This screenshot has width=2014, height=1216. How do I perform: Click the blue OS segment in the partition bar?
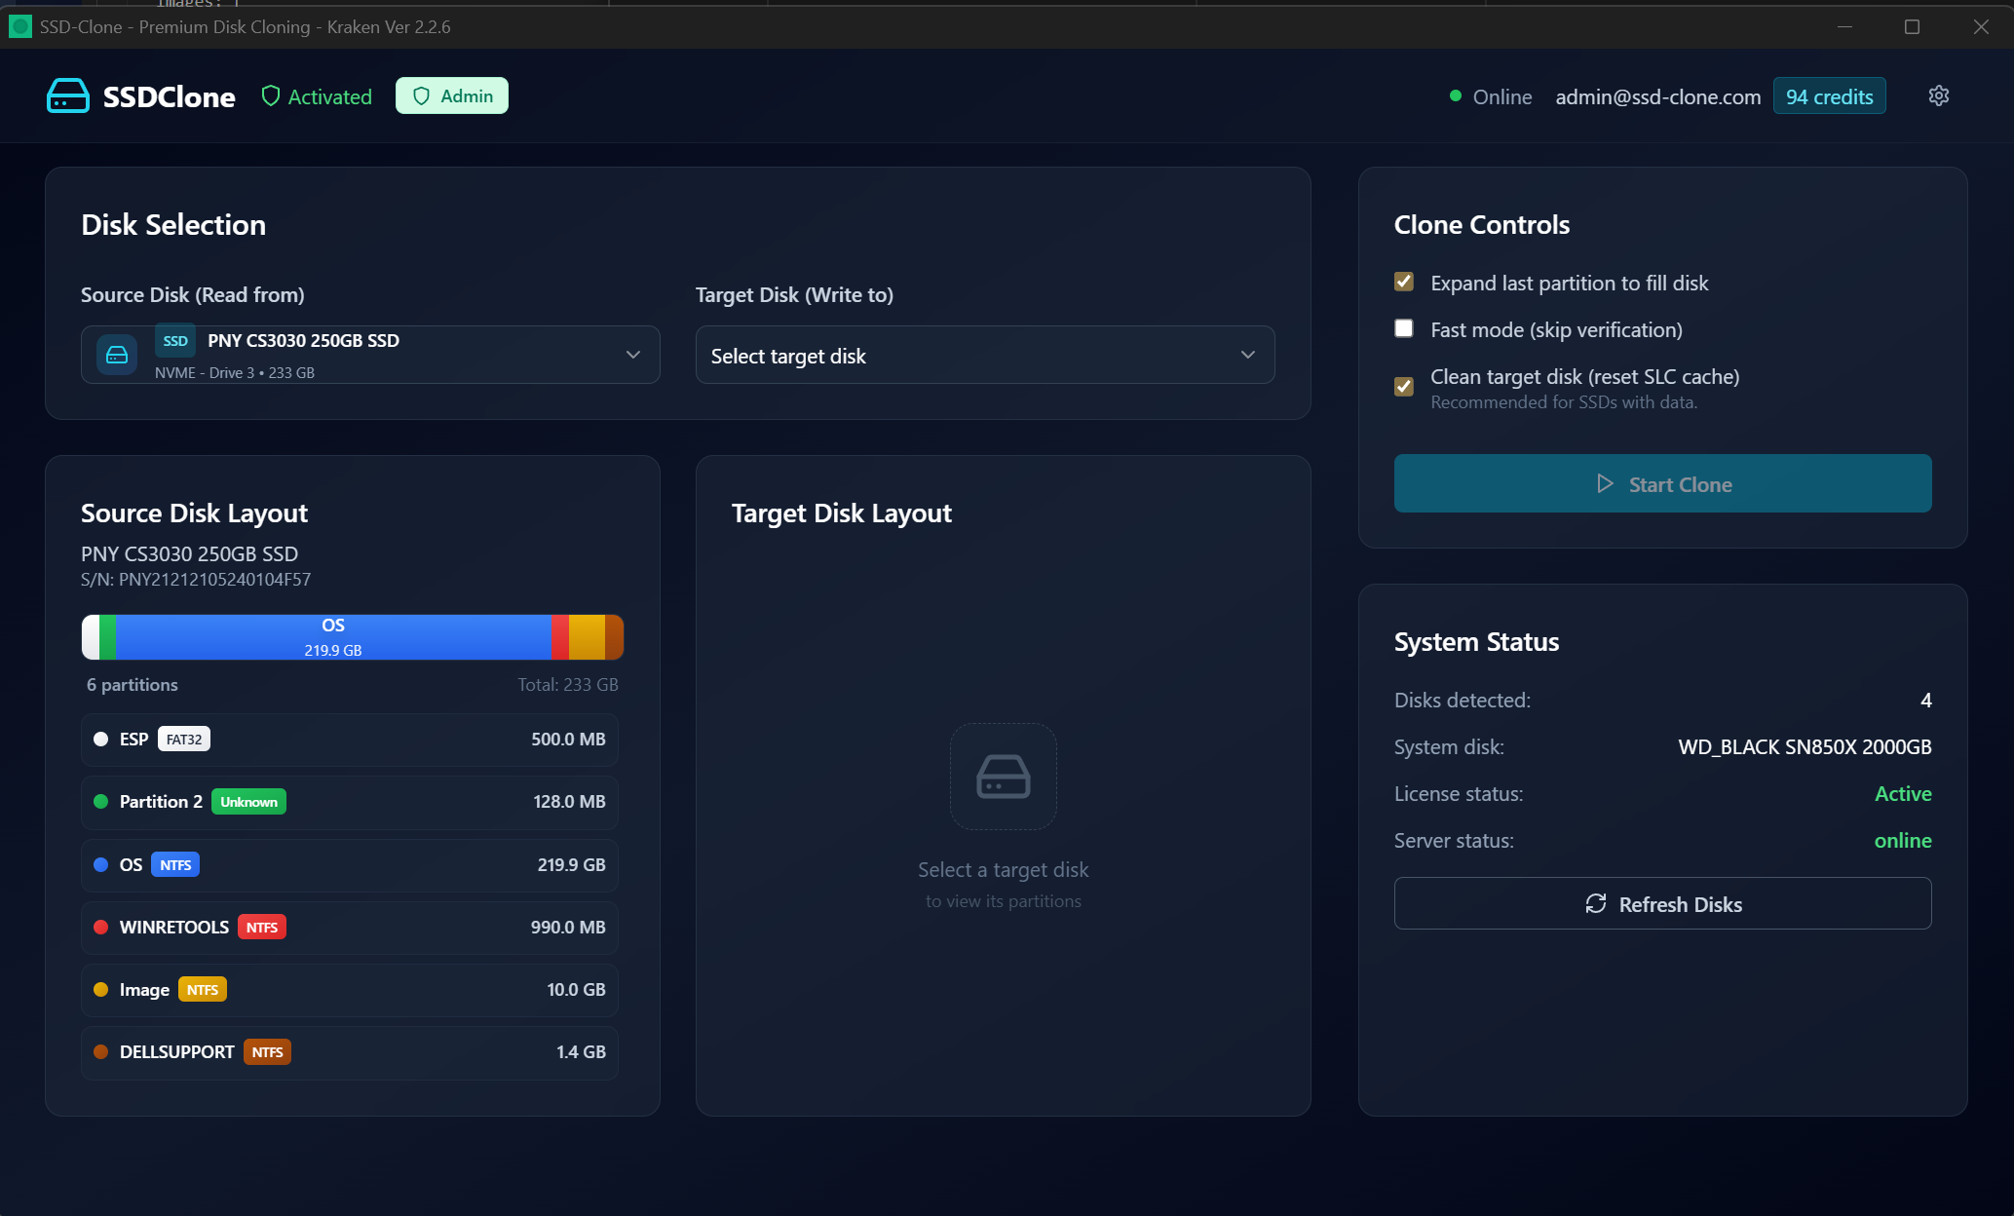333,637
